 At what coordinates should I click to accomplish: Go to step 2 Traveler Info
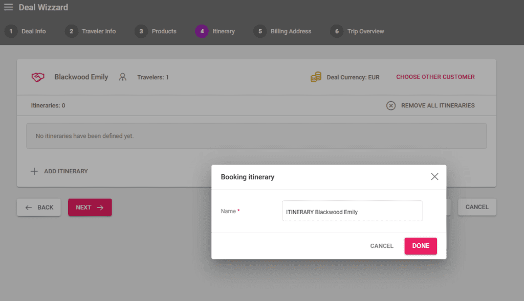(x=91, y=31)
